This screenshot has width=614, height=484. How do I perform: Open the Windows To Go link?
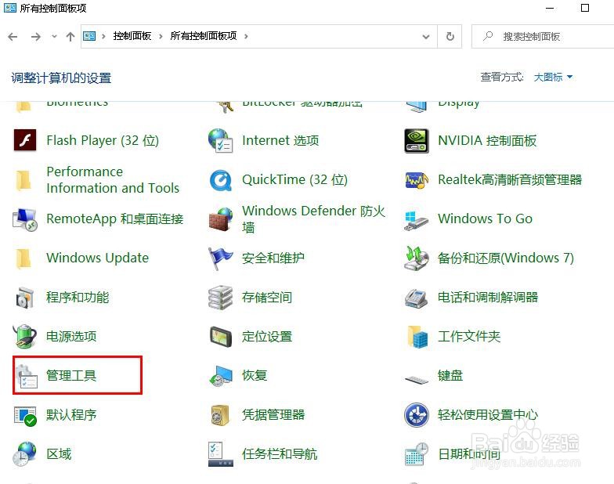pos(486,219)
